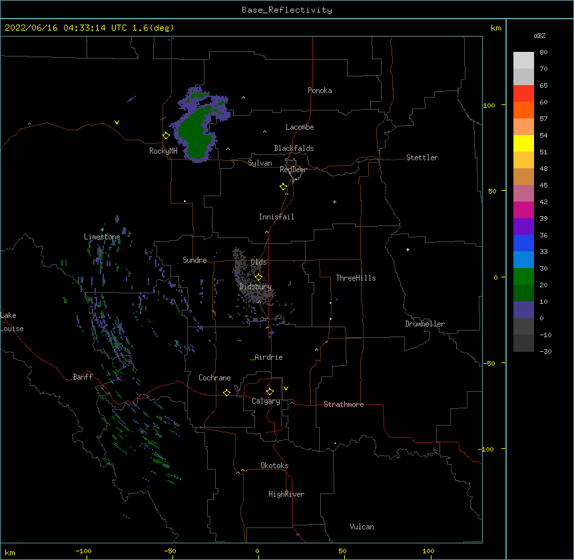Click the yellow V marker northwest of RockyMH
Screen dimensions: 574x560
pyautogui.click(x=117, y=122)
